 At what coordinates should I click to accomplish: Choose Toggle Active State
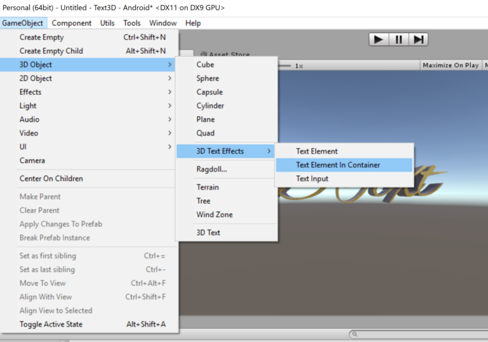point(90,325)
